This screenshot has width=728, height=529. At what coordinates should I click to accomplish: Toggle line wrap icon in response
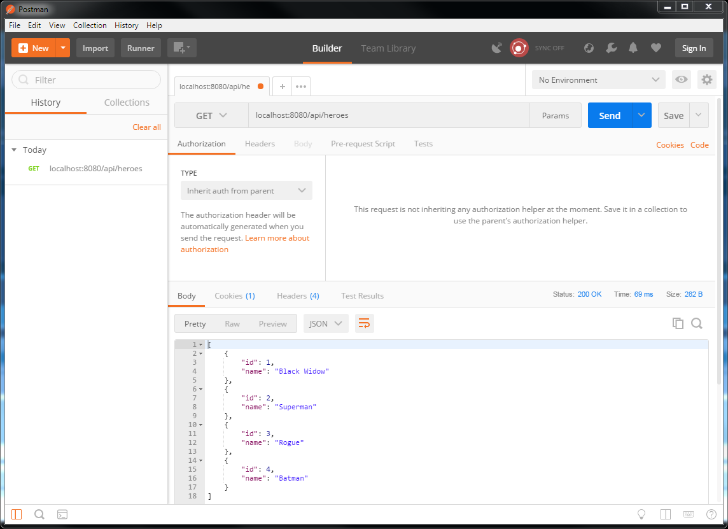pyautogui.click(x=365, y=324)
